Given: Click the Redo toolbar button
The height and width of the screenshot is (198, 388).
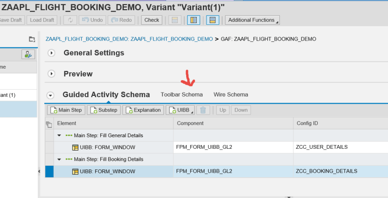Looking at the screenshot, I should coord(121,20).
